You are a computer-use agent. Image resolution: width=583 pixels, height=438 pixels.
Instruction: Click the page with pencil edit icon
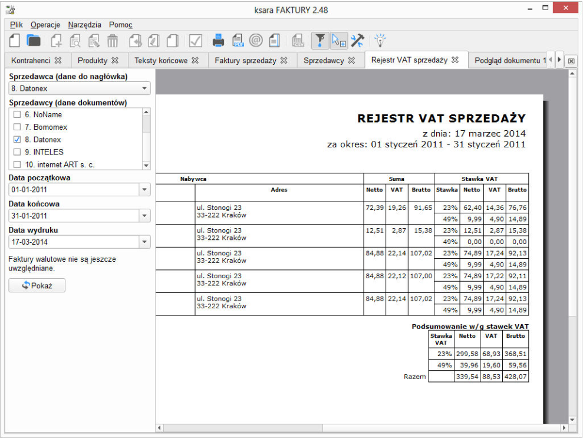94,41
